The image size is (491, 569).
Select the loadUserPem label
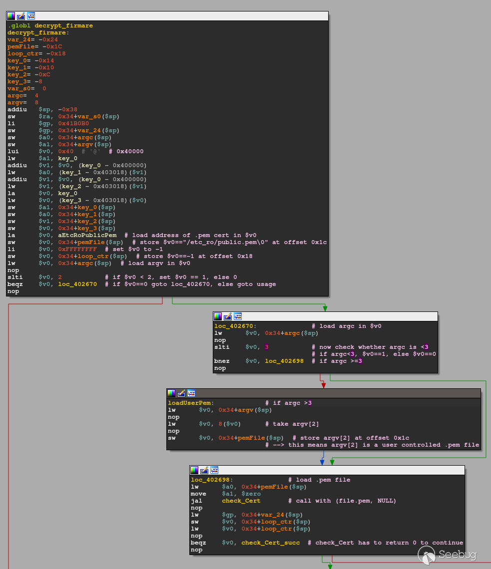click(x=190, y=403)
